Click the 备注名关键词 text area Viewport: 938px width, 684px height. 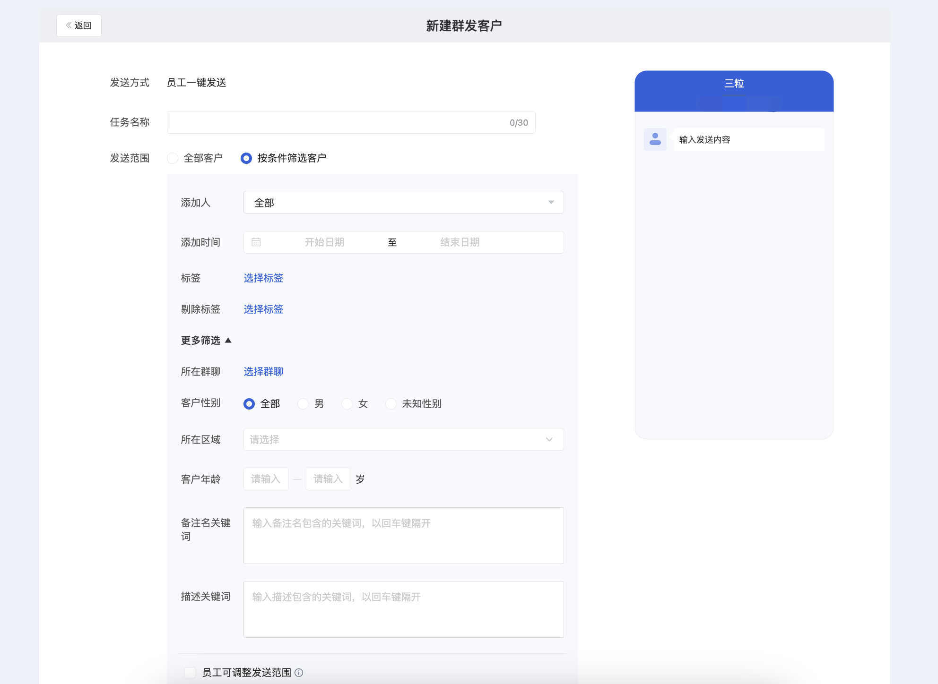pos(403,536)
